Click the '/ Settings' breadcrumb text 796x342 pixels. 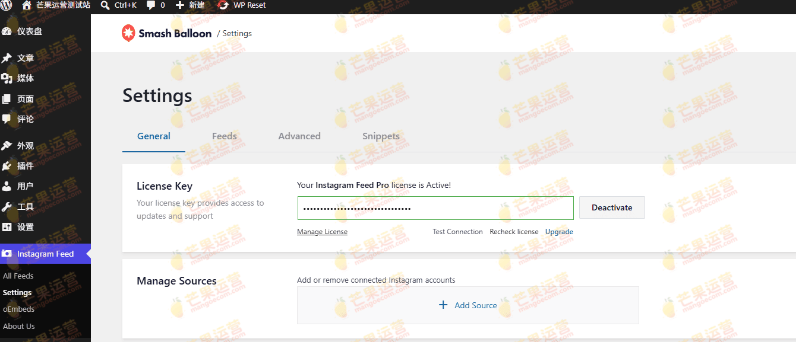234,33
